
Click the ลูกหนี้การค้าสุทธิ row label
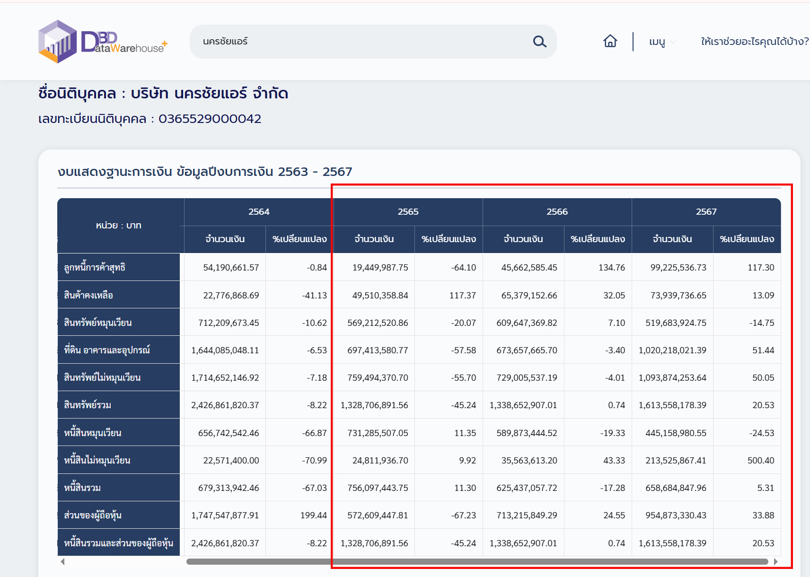click(95, 268)
